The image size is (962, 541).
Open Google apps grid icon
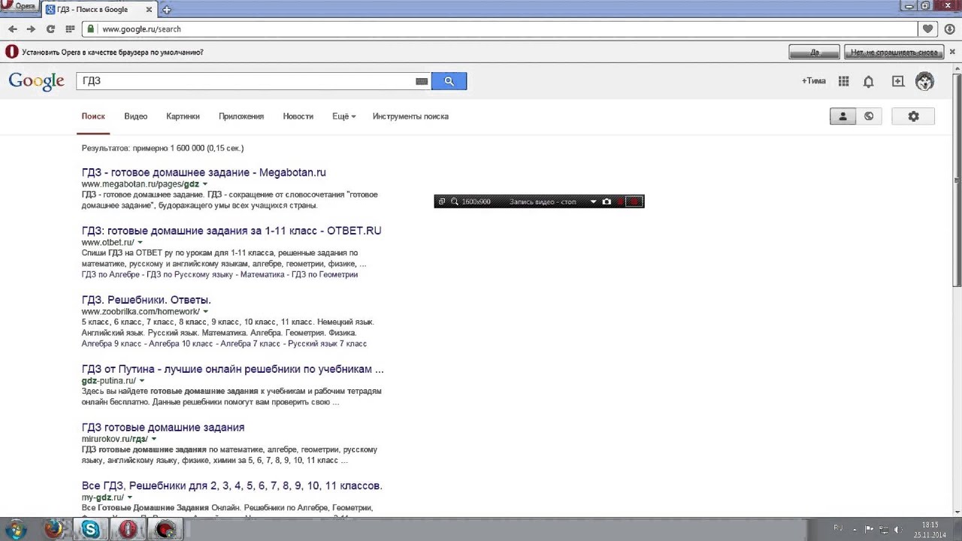(843, 81)
